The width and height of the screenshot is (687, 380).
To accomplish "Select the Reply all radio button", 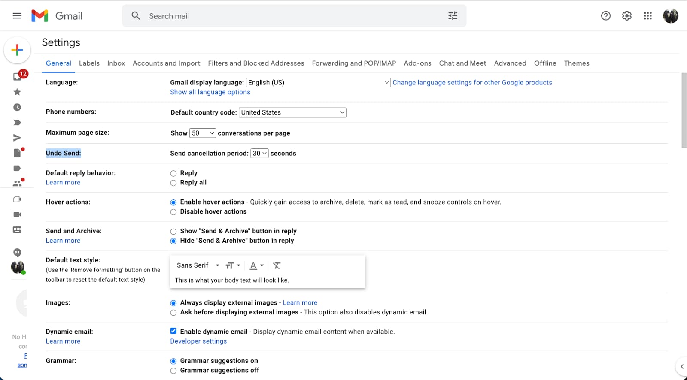I will click(x=173, y=183).
